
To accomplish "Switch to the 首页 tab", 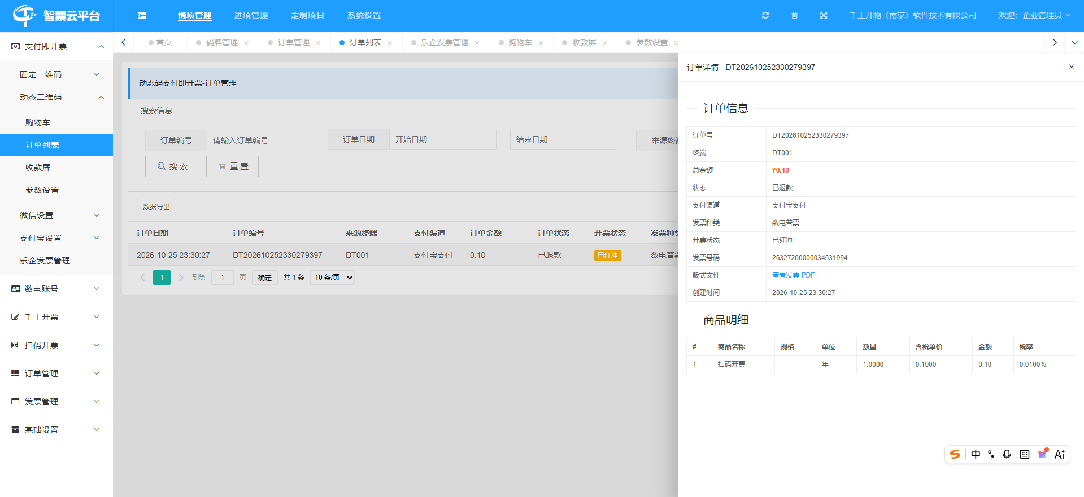I will 164,42.
